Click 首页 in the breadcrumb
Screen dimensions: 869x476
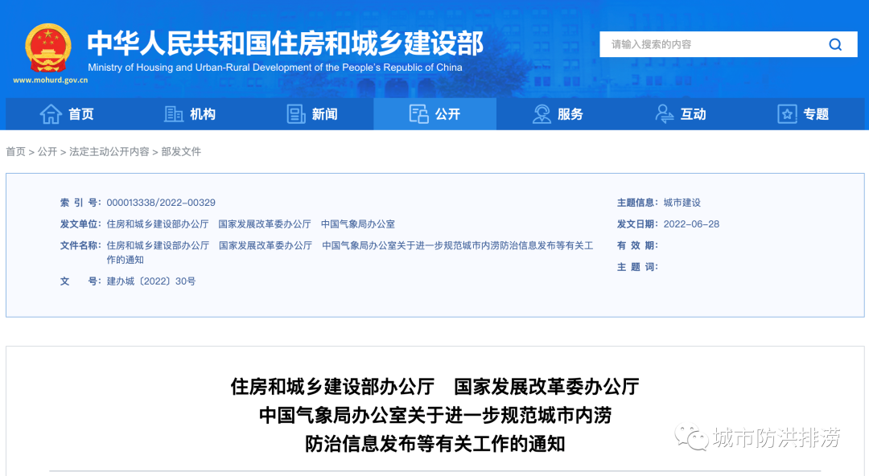tap(15, 152)
